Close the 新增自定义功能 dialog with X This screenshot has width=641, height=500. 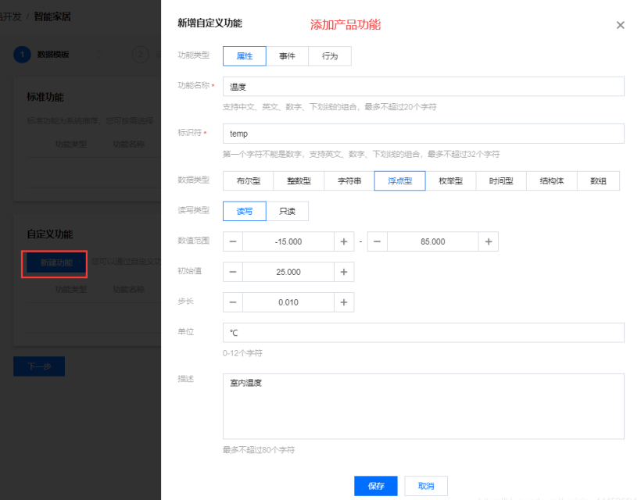click(620, 25)
